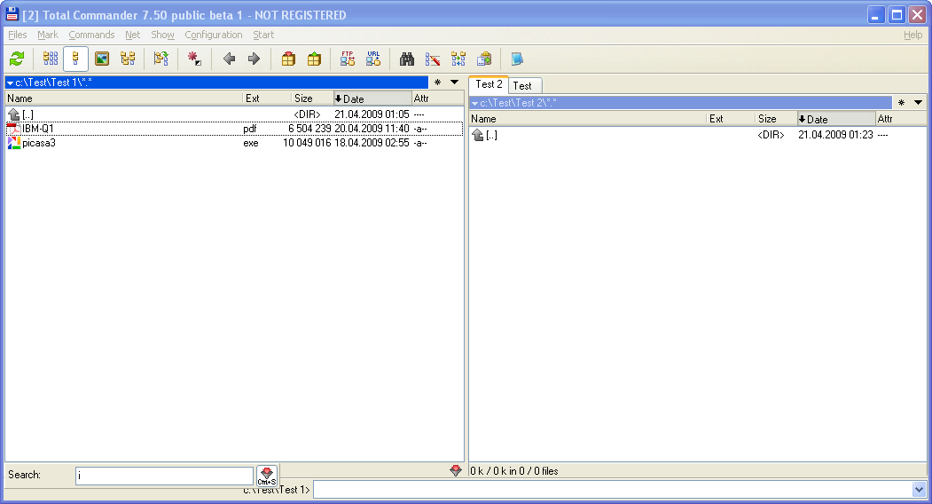Open the Help menu
The height and width of the screenshot is (504, 932).
pyautogui.click(x=913, y=35)
